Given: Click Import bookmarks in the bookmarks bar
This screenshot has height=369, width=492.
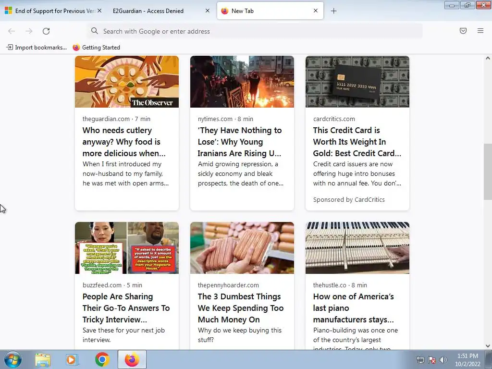Looking at the screenshot, I should pos(37,48).
